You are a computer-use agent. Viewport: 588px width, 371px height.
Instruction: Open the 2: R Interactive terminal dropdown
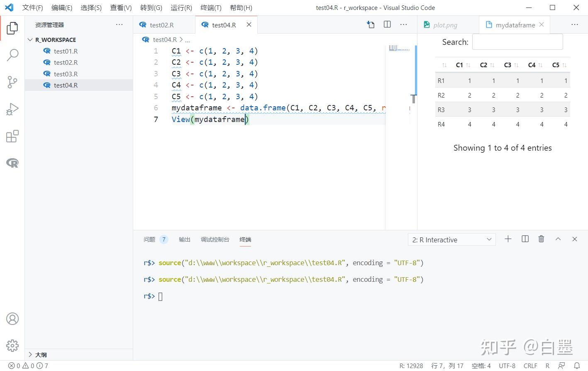pos(451,239)
